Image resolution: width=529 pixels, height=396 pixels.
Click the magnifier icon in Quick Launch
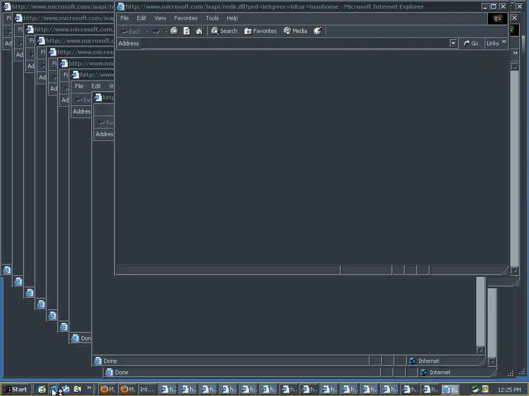point(77,389)
